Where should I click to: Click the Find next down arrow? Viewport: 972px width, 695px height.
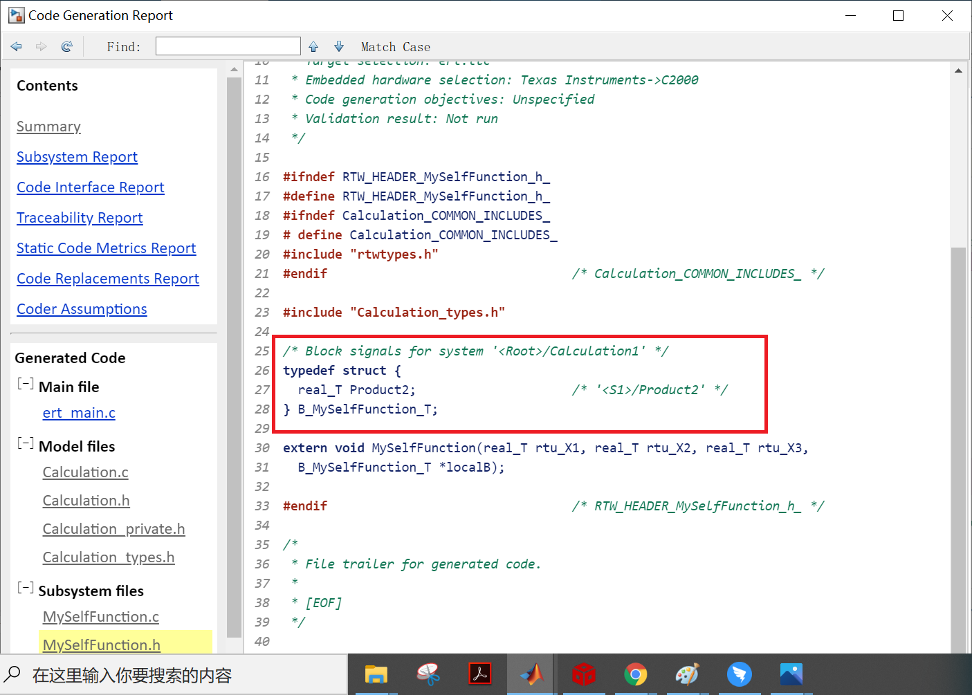click(339, 46)
